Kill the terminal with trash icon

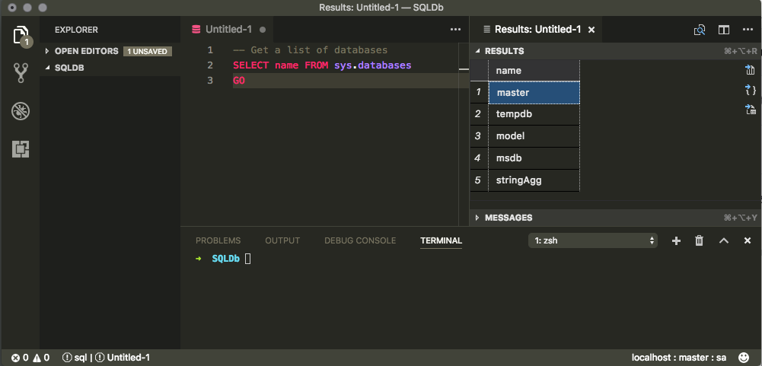[699, 240]
